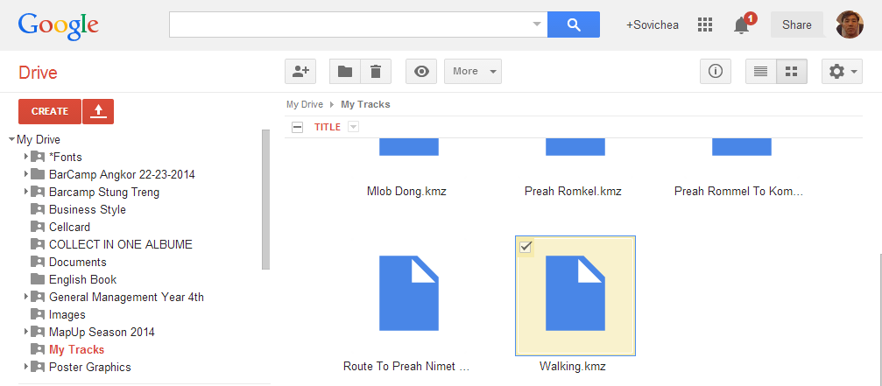The width and height of the screenshot is (882, 386).
Task: Click the preview eye icon
Action: [421, 72]
